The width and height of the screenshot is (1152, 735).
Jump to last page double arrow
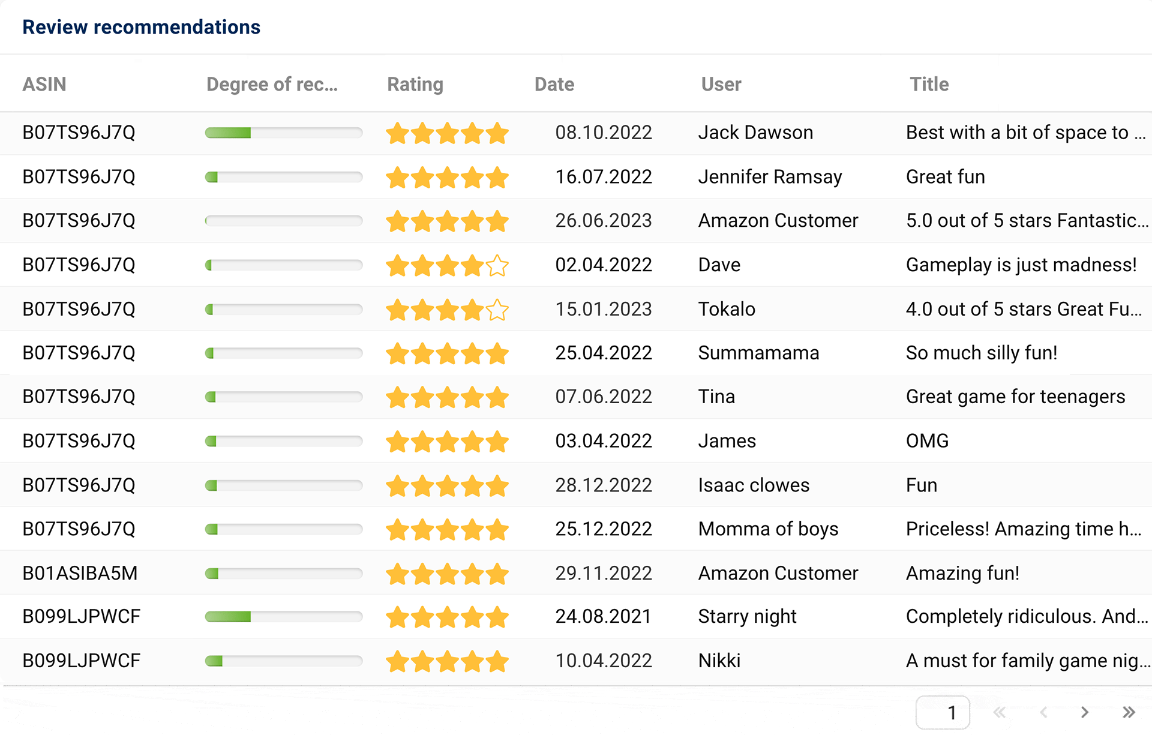pos(1129,712)
